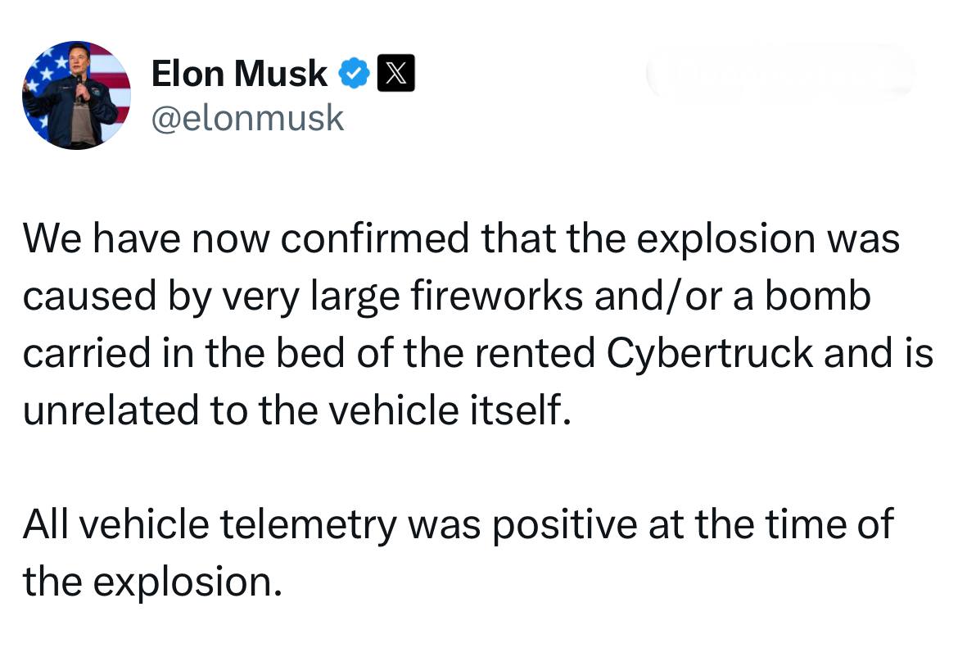Select the word "bomb" in the tweet
Screen dimensions: 958x657
click(x=818, y=296)
